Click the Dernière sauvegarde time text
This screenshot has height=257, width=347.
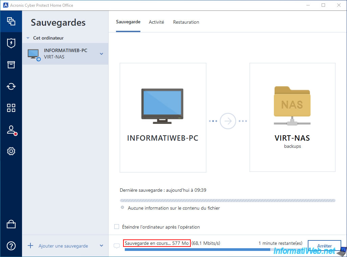pos(163,190)
